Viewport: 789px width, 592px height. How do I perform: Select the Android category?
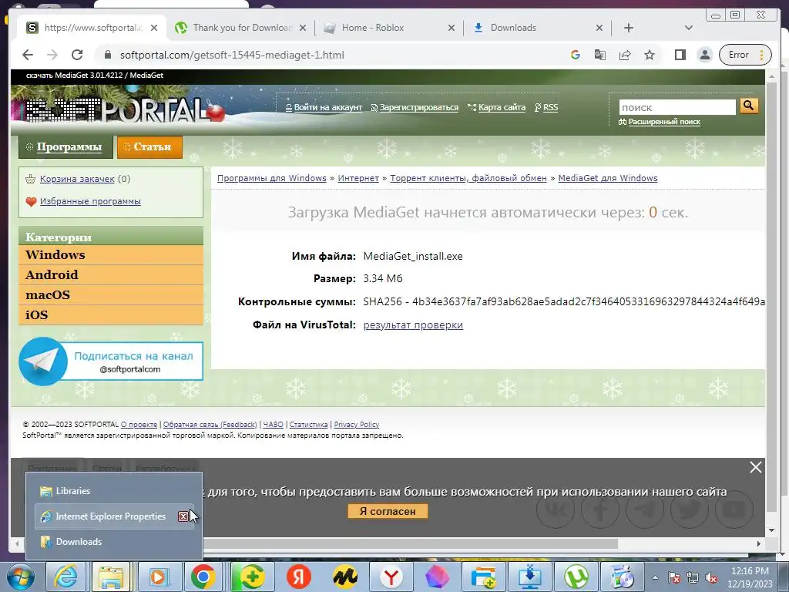[x=111, y=275]
